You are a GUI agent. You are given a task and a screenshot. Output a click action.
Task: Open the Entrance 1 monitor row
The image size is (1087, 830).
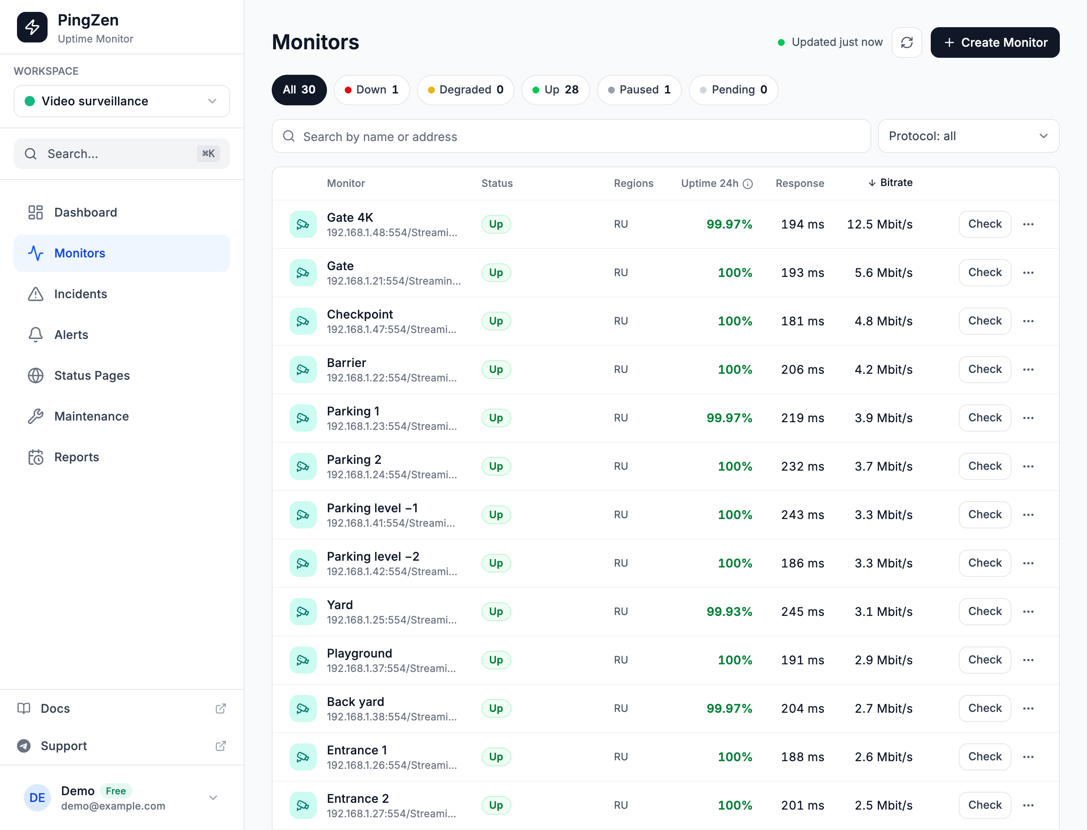tap(665, 757)
